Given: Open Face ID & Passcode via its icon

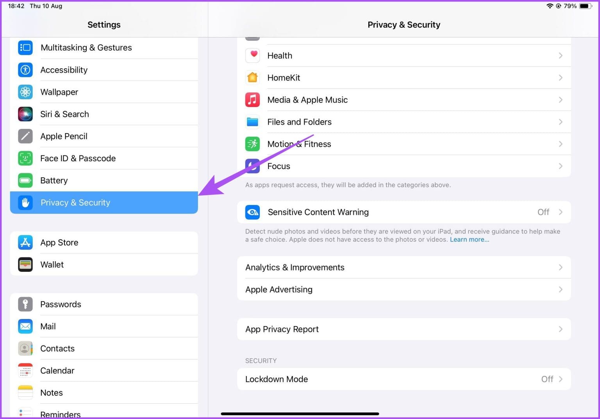Looking at the screenshot, I should [25, 158].
